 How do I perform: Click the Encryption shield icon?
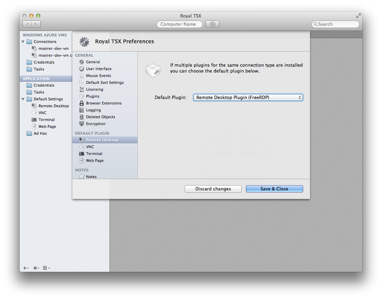pos(82,124)
